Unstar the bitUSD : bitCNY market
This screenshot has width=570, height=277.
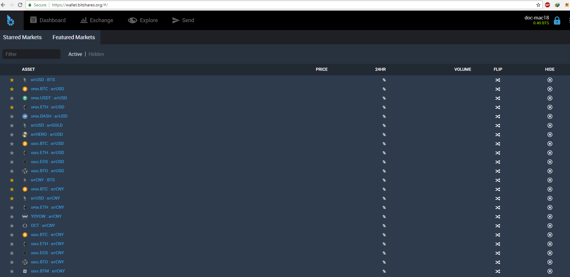click(x=12, y=198)
